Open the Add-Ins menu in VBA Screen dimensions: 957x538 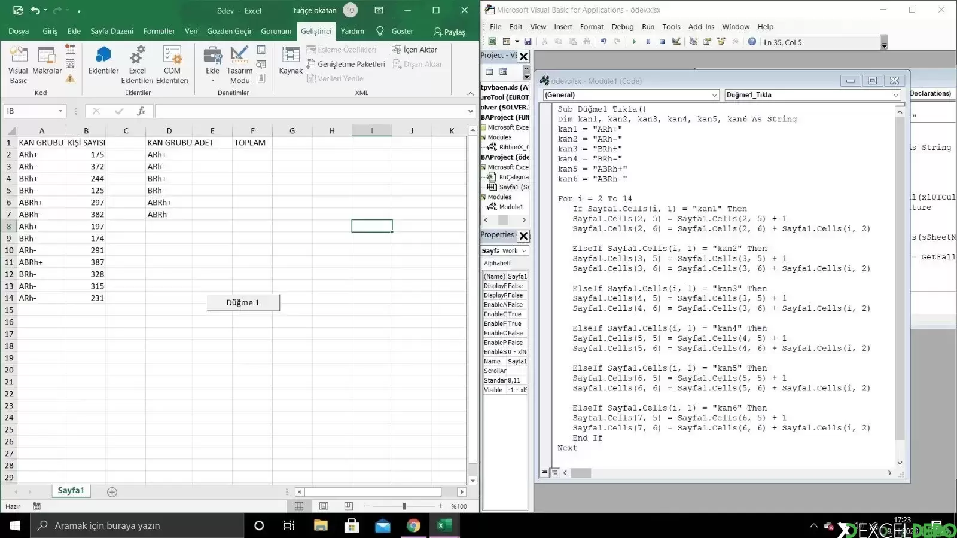click(701, 27)
